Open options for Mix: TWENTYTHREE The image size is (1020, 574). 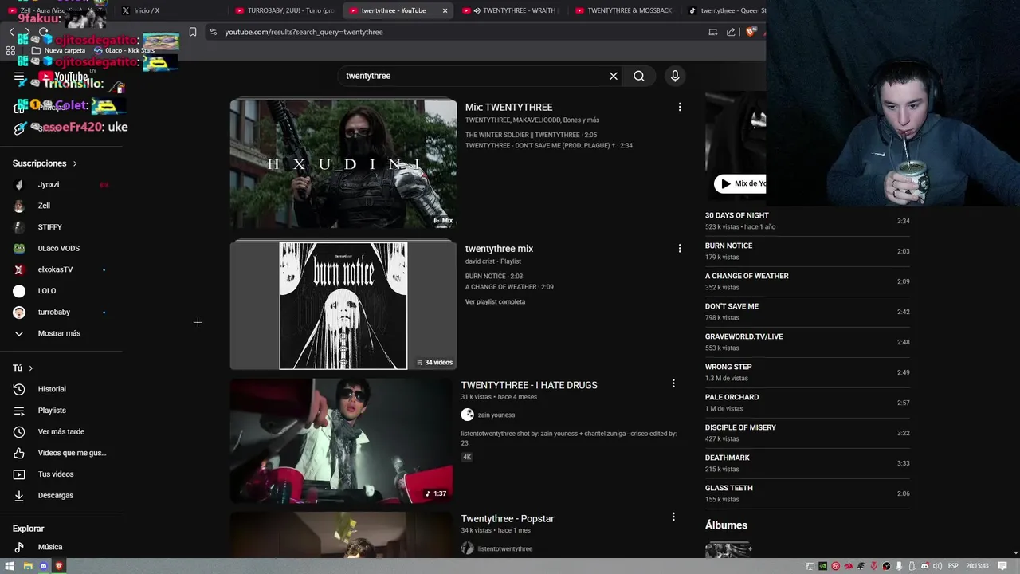[x=680, y=107]
